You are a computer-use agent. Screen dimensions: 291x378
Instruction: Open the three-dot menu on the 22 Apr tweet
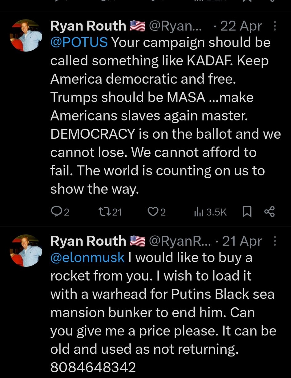tap(275, 26)
